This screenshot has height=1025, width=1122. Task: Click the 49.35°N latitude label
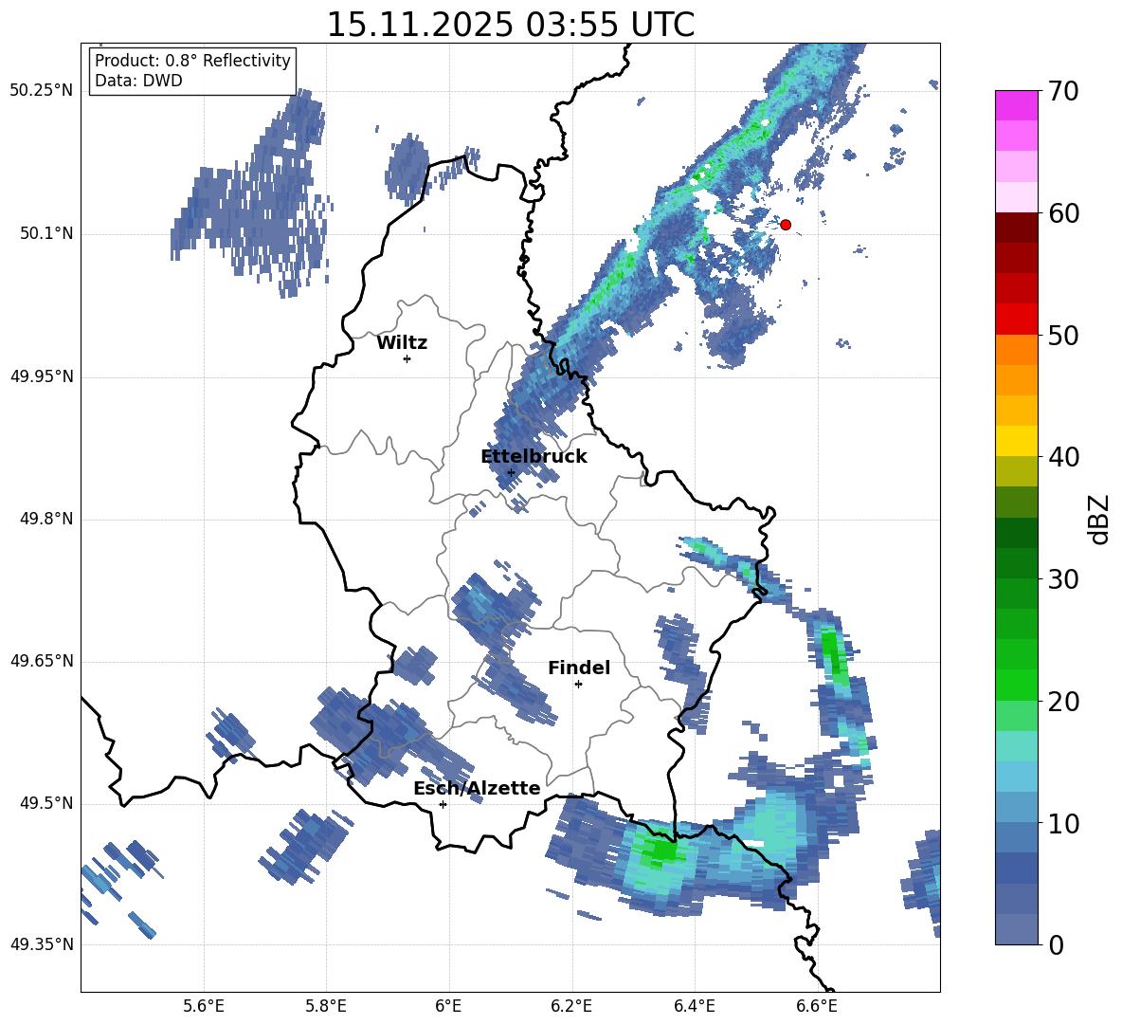point(42,944)
